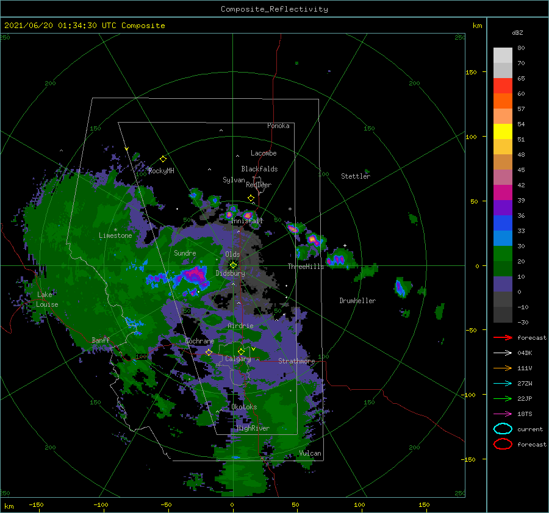Click the Ponoka label
549x513 pixels.
(278, 126)
